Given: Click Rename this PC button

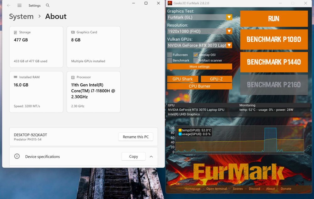Looking at the screenshot, I should tap(136, 137).
